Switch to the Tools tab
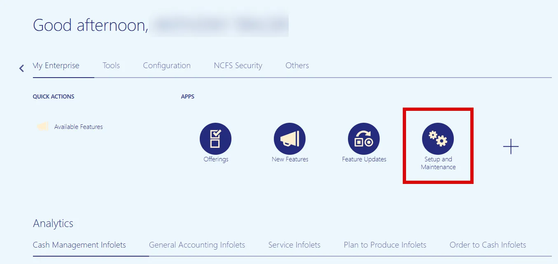558x264 pixels. (111, 66)
